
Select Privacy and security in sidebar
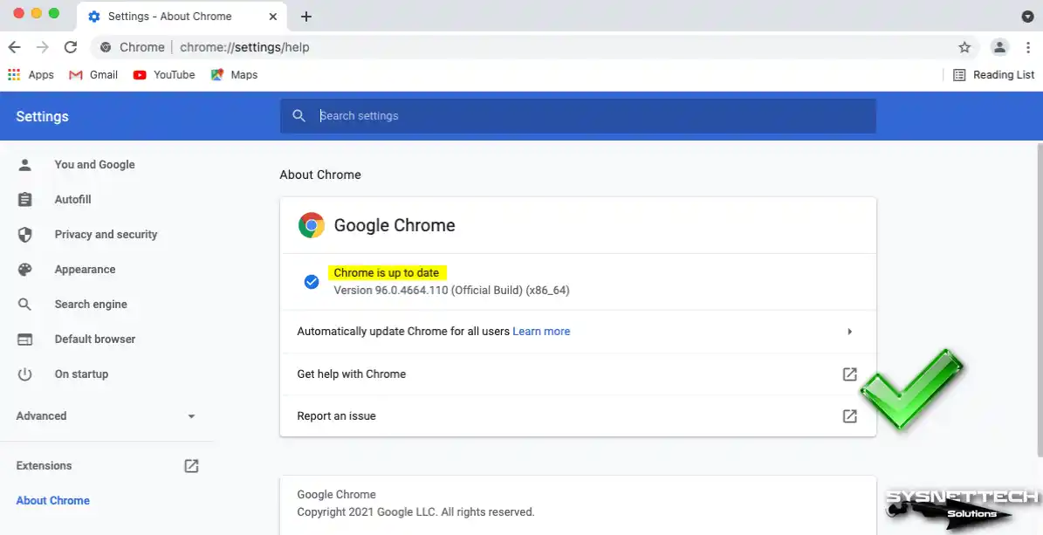pyautogui.click(x=106, y=235)
